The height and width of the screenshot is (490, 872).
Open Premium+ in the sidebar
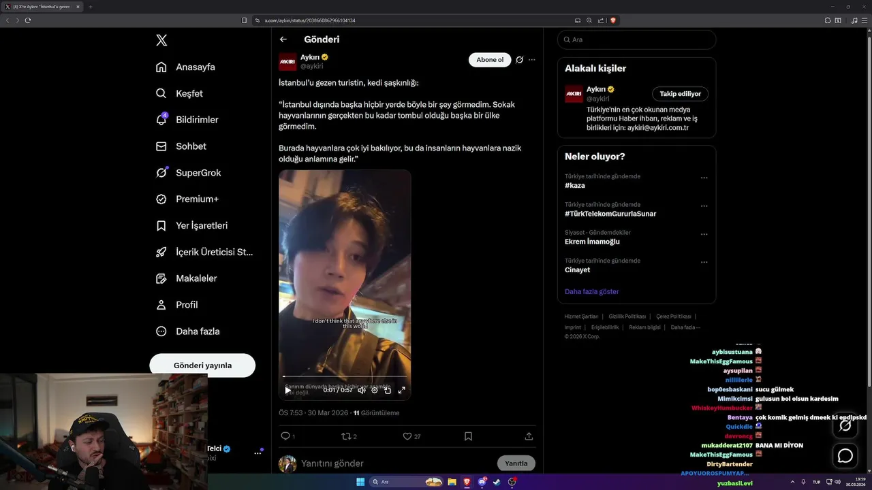pos(187,199)
